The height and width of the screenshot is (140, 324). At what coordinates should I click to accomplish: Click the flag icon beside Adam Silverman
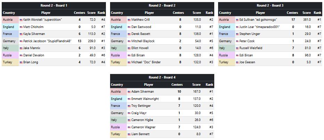[129, 92]
